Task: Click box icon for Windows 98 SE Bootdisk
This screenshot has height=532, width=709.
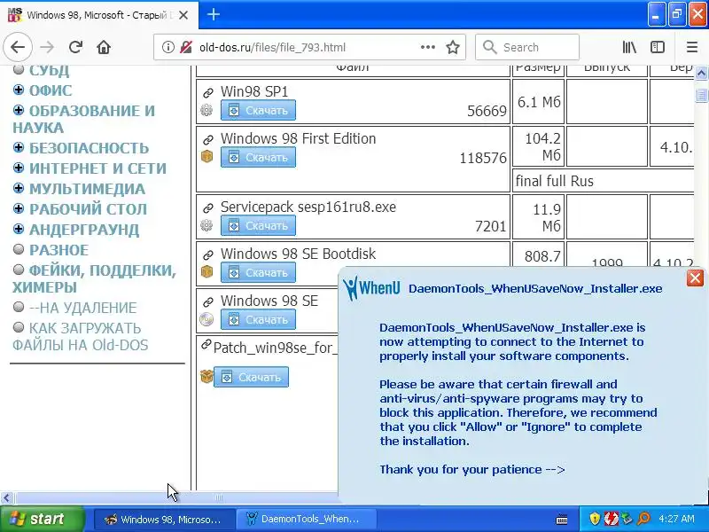Action: [x=206, y=271]
